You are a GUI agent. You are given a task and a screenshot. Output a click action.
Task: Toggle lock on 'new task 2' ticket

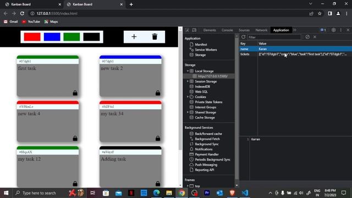coord(158,93)
